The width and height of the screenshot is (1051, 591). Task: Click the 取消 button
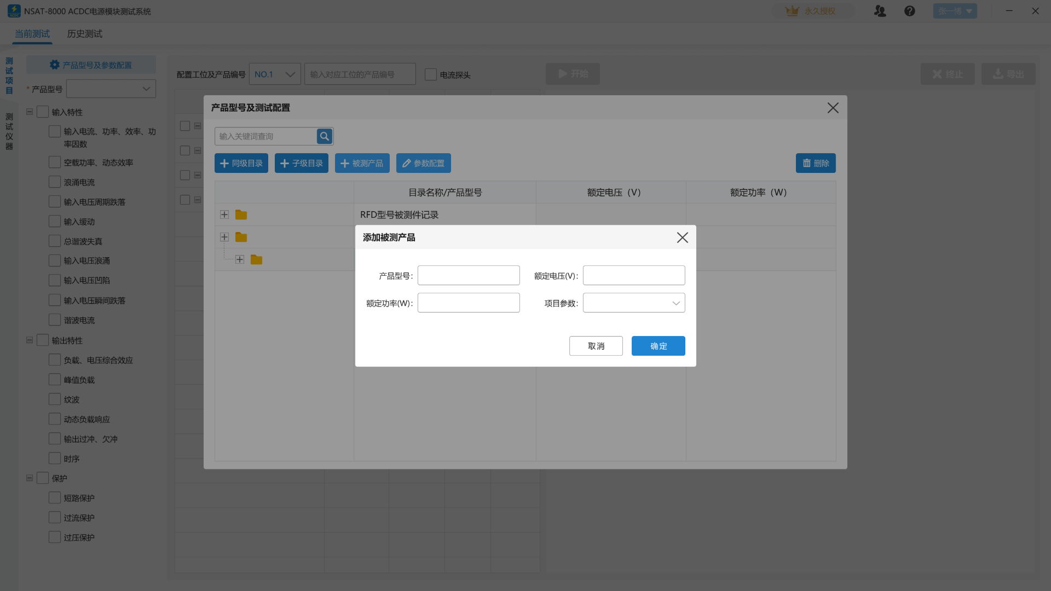click(x=596, y=346)
